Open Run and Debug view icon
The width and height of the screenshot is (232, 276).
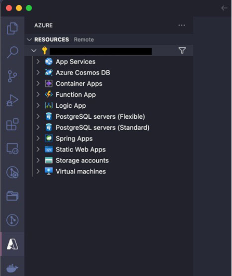coord(12,101)
